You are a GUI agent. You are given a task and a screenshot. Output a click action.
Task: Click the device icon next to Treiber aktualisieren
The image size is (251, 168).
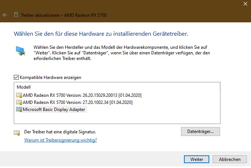[16, 15]
